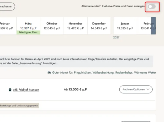Click the Guter Monat für highlights text

click(x=104, y=72)
